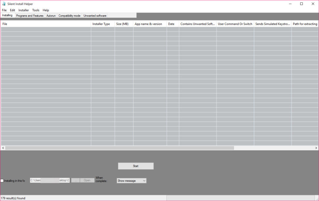The image size is (319, 201).
Task: Click horizontal scrollbar right arrow
Action: [316, 148]
